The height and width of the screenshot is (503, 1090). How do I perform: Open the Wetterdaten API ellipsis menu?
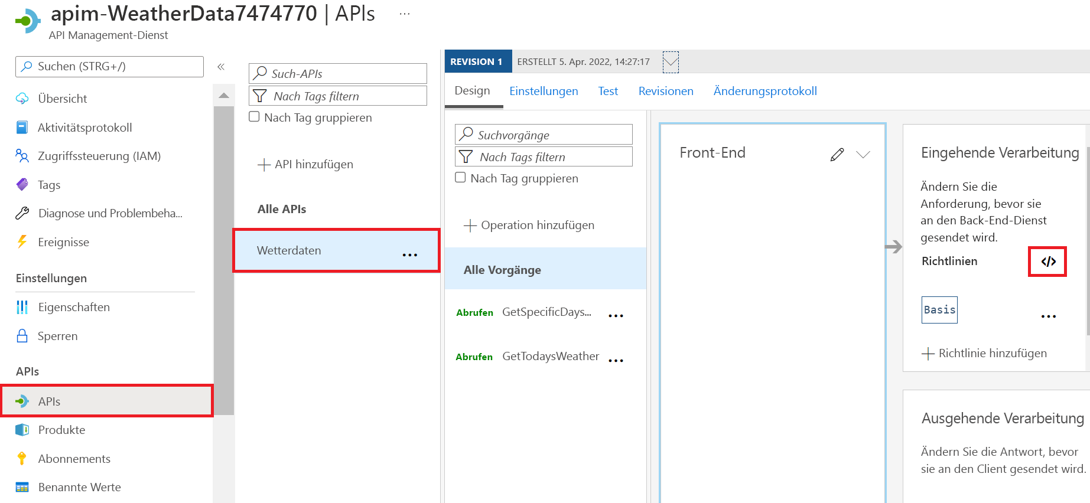(410, 254)
